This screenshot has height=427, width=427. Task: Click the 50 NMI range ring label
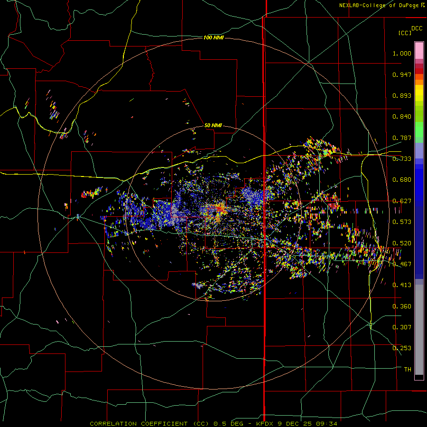213,125
